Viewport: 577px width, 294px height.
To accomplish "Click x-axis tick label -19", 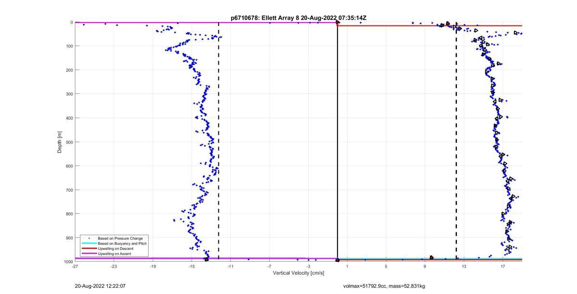I will (x=153, y=266).
